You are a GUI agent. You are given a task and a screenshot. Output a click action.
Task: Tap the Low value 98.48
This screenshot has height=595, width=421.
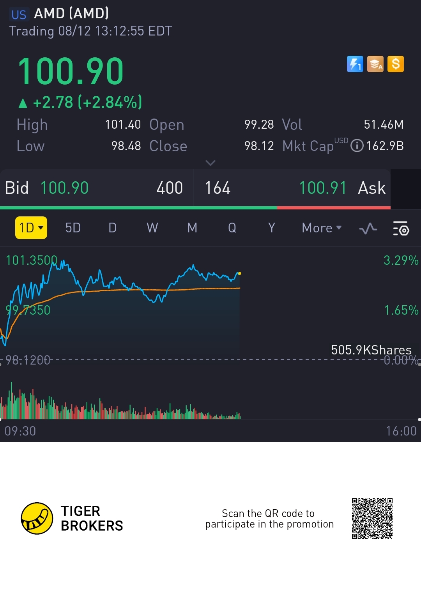point(126,146)
